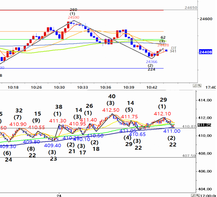Click the DT 341 annotation text
217x197 pixels.
pyautogui.click(x=173, y=50)
